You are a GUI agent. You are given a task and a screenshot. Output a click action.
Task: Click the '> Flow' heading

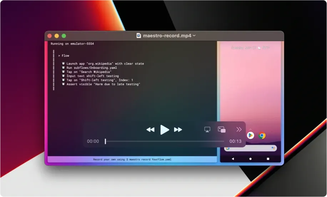click(64, 56)
